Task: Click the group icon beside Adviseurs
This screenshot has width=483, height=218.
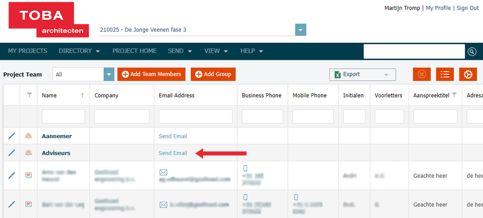Action: coord(28,153)
